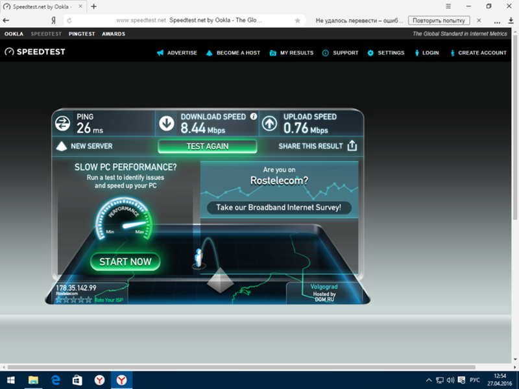
Task: Open the AWARDS menu item
Action: tap(114, 34)
